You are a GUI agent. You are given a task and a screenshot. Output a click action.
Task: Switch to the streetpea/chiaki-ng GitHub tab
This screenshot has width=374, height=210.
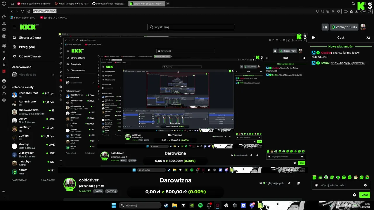coord(109,4)
